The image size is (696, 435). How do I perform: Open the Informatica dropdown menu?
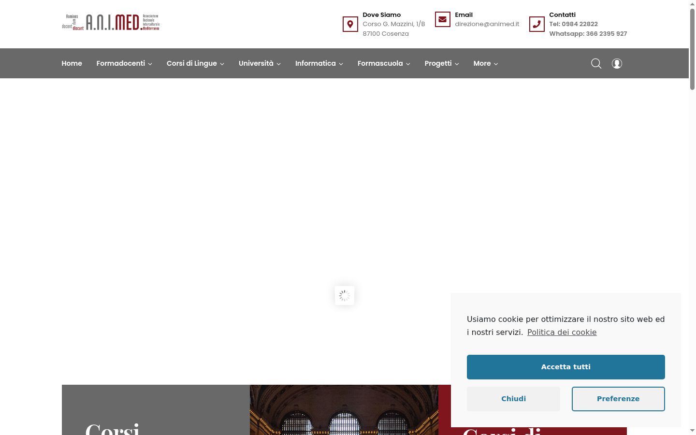pos(319,63)
